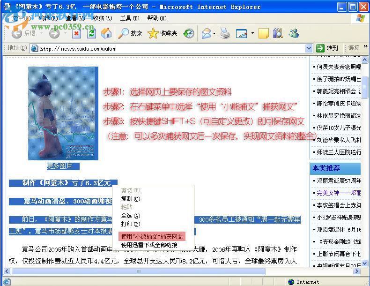Screen dimensions: 370x286
Task: Click the Astro Boy poster image
Action: (x=63, y=113)
